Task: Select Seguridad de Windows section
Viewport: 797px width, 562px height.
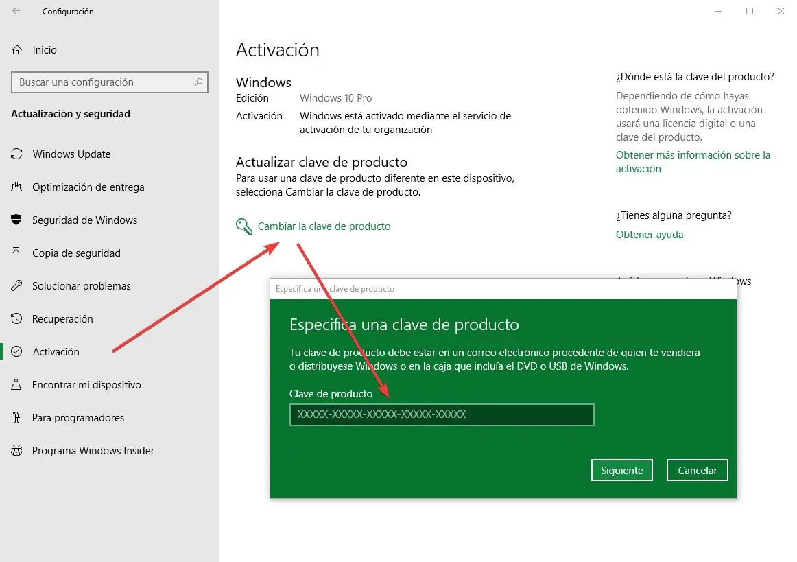Action: pos(84,220)
